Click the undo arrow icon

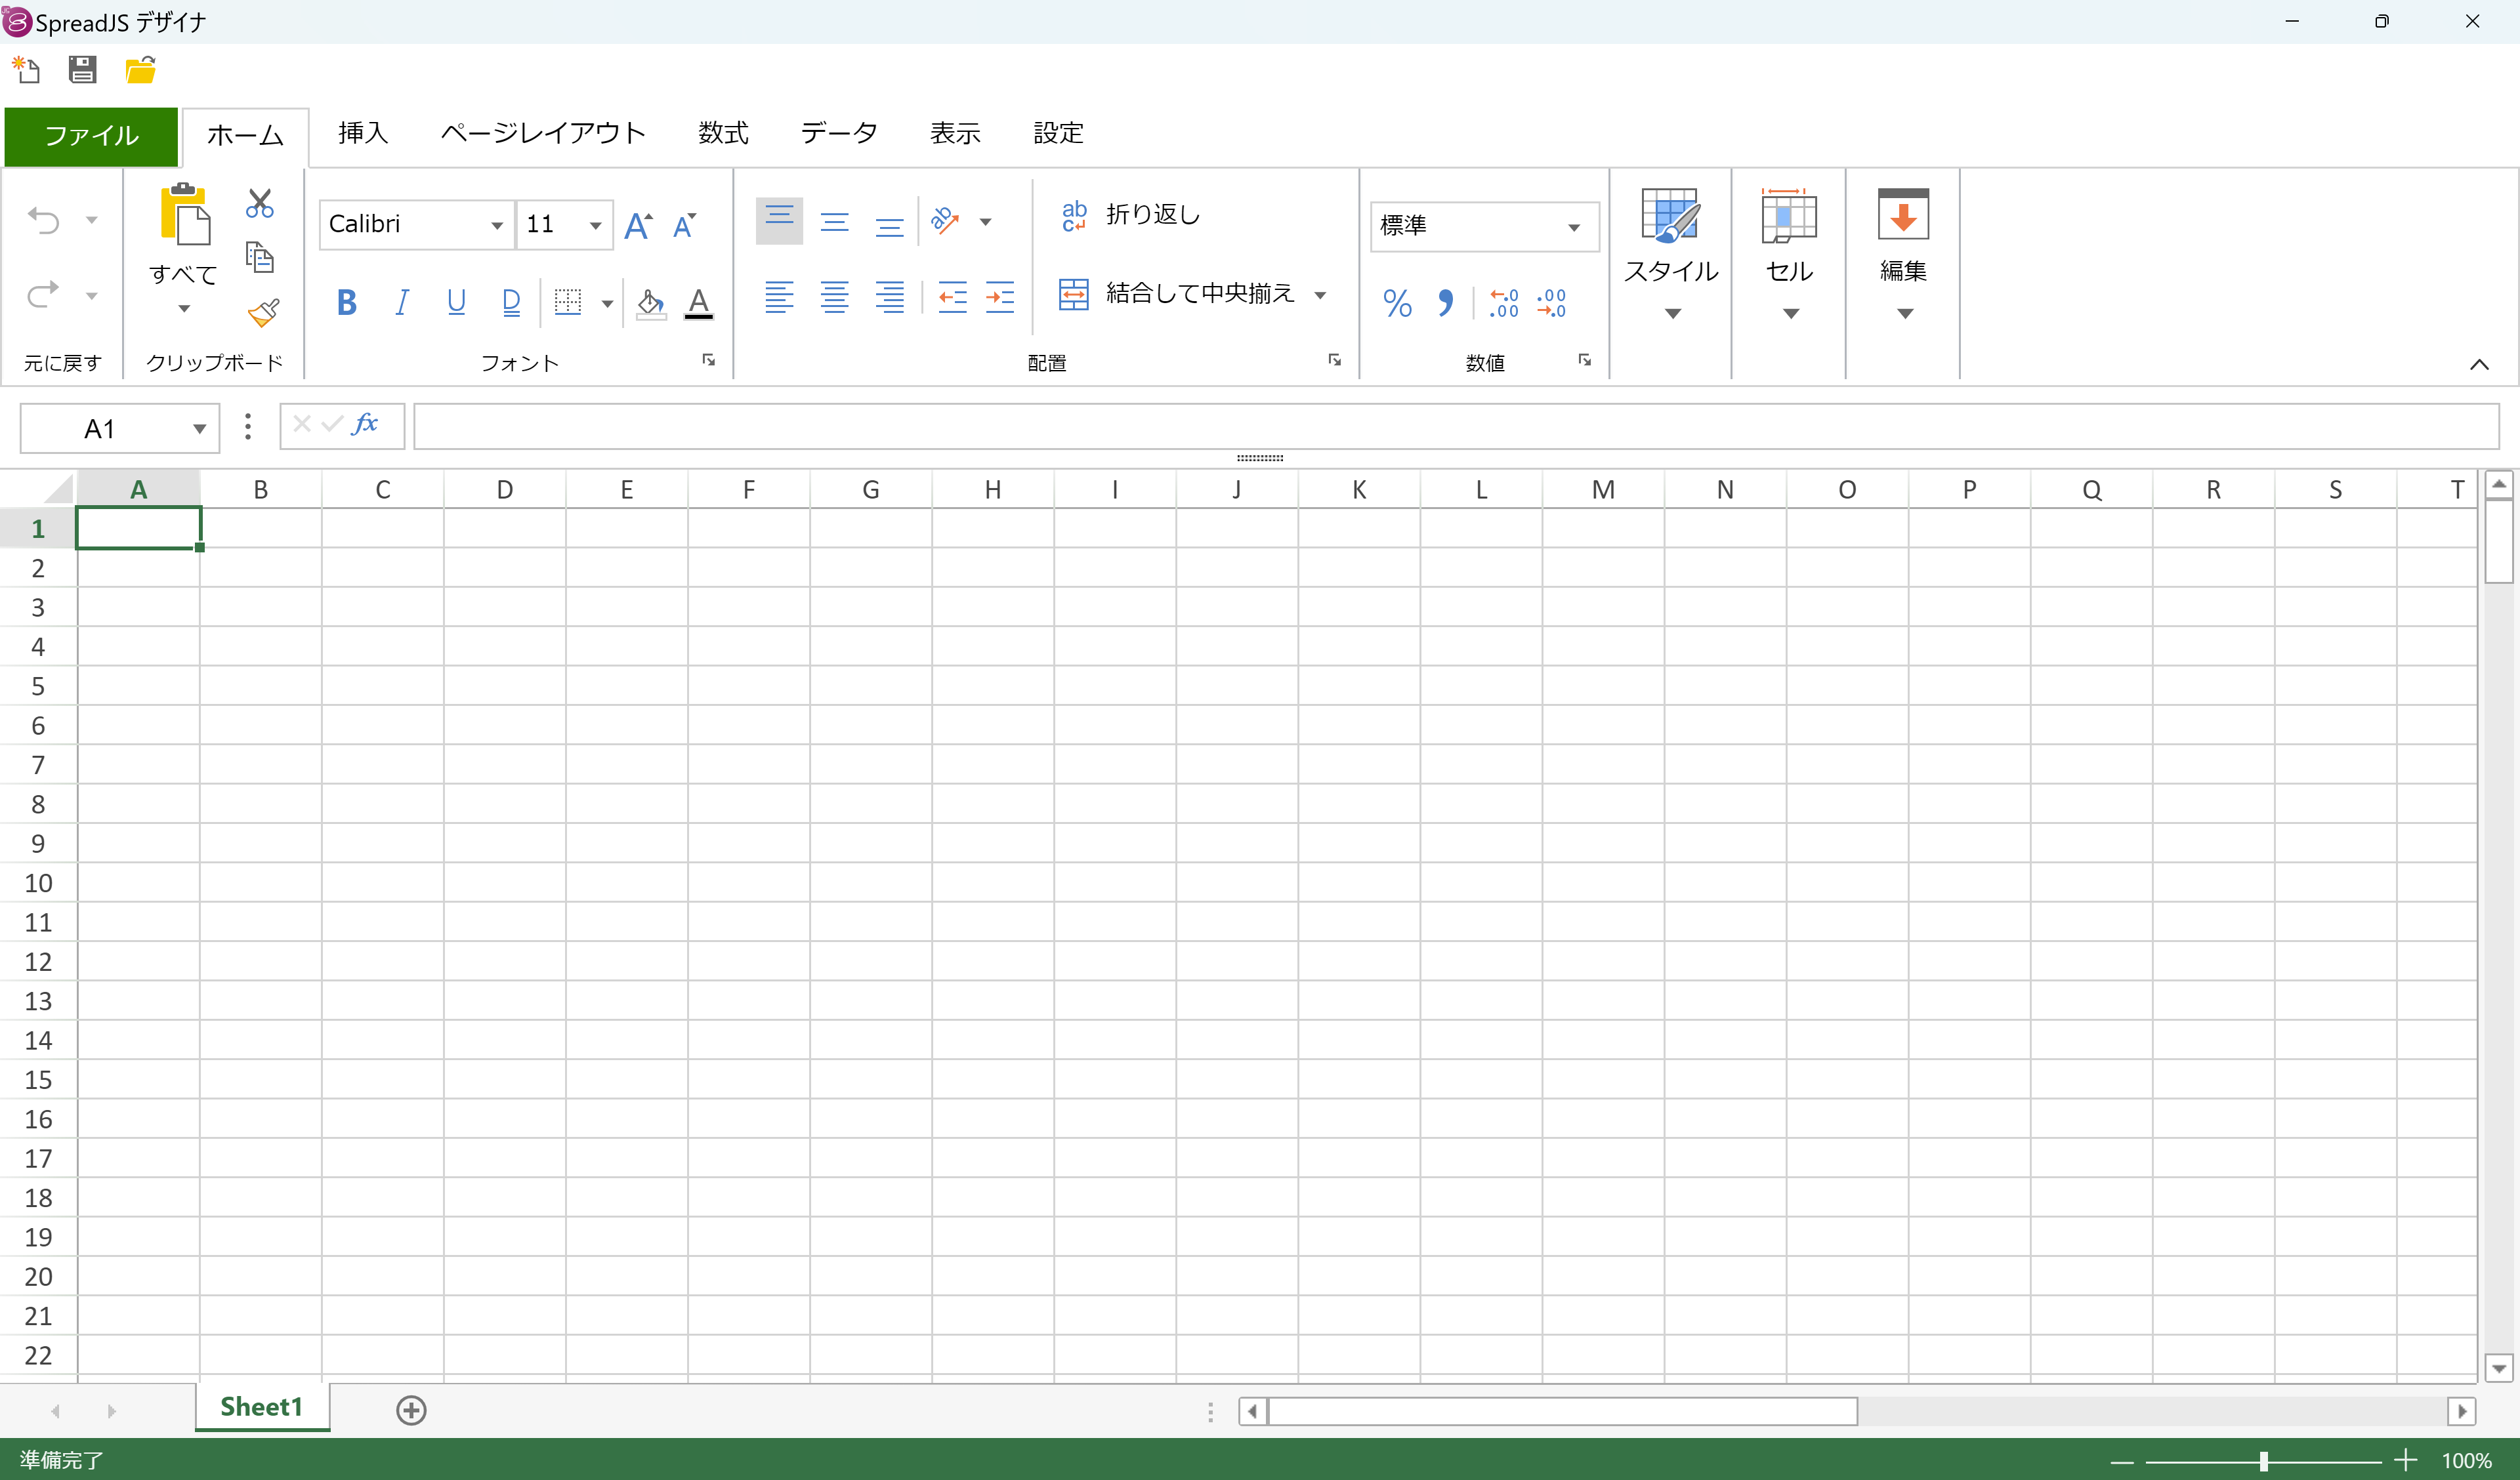click(x=43, y=220)
